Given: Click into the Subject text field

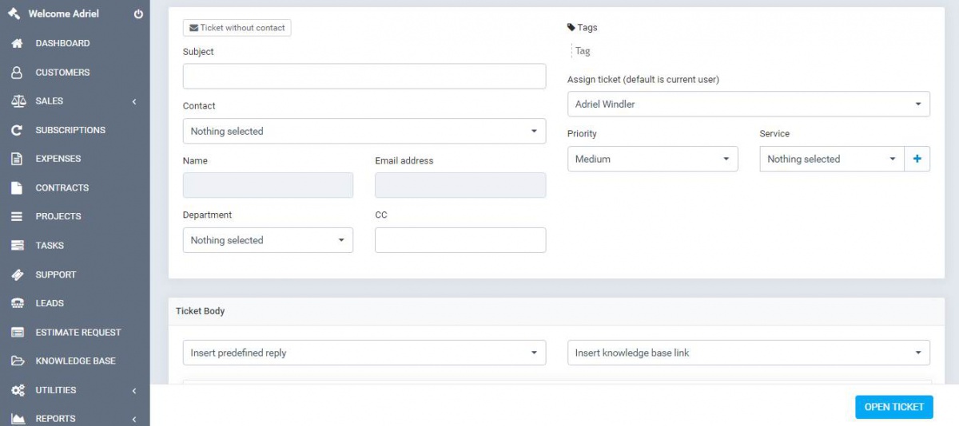Looking at the screenshot, I should coord(364,77).
